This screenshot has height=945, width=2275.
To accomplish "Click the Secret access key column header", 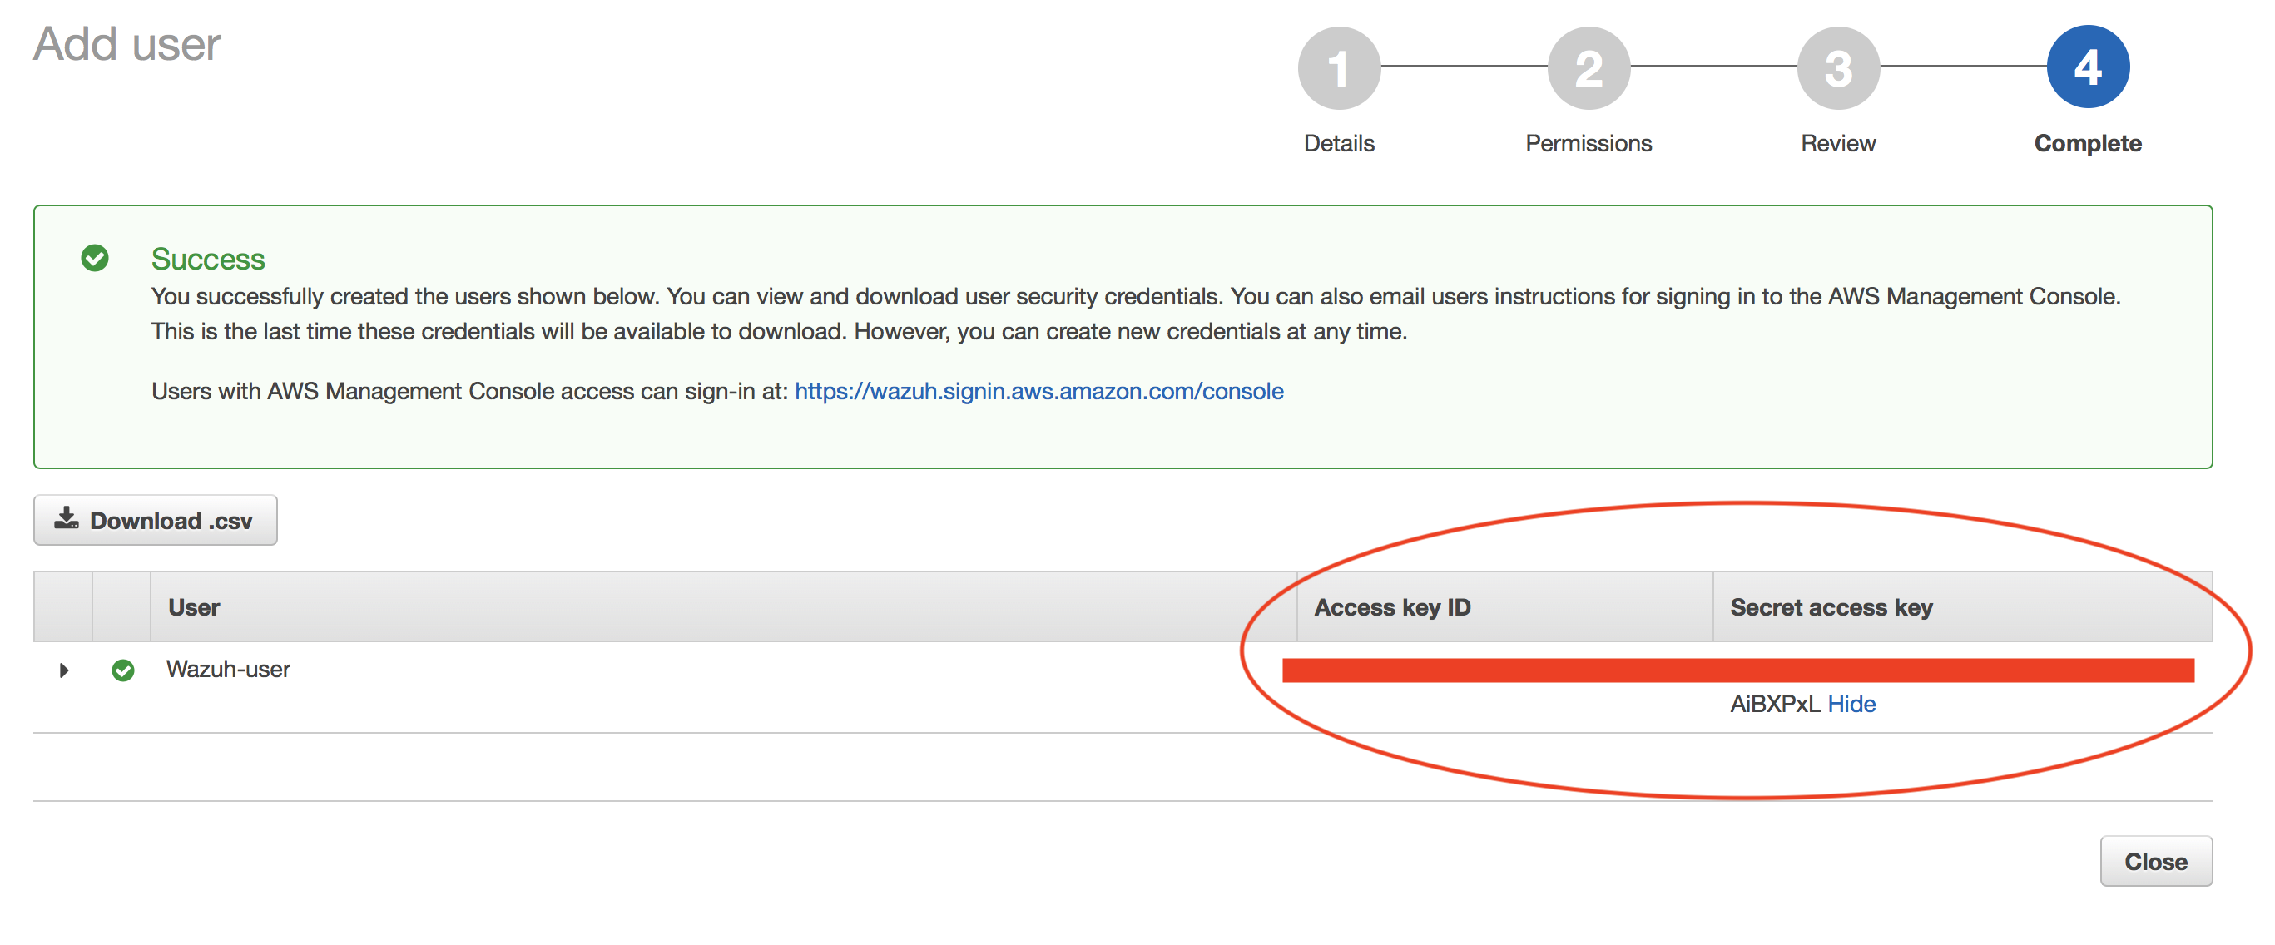I will tap(1831, 607).
